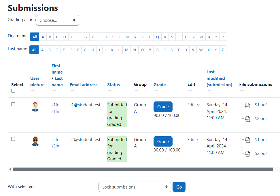This screenshot has height=196, width=280.
Task: Collapse the Grade column with its dash icon
Action: (x=156, y=91)
